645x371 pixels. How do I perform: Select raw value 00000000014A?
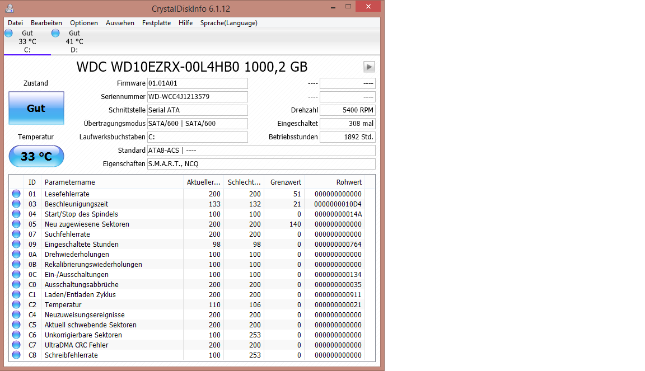point(338,214)
